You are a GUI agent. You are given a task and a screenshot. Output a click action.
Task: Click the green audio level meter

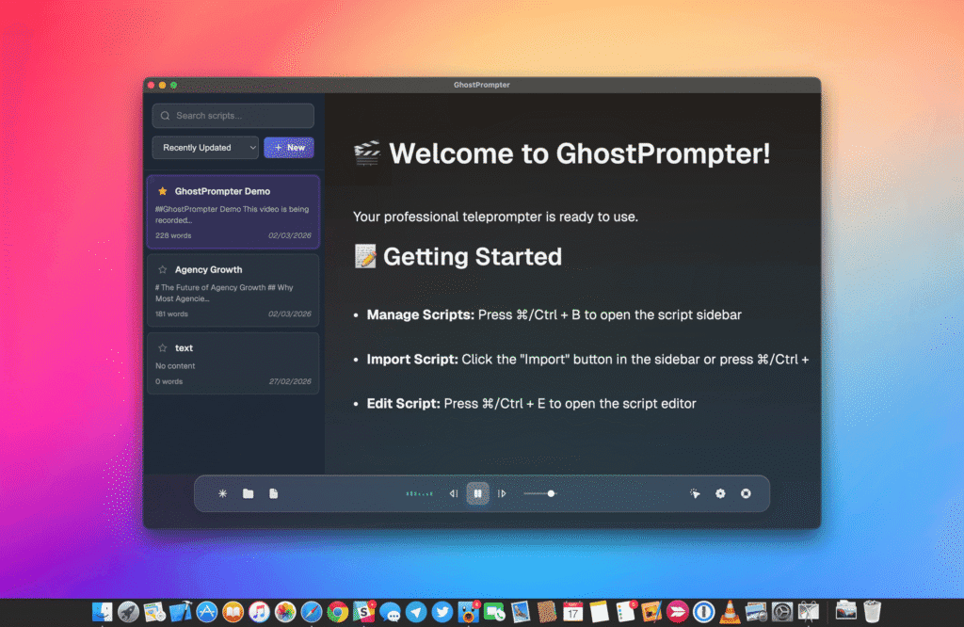(x=419, y=493)
